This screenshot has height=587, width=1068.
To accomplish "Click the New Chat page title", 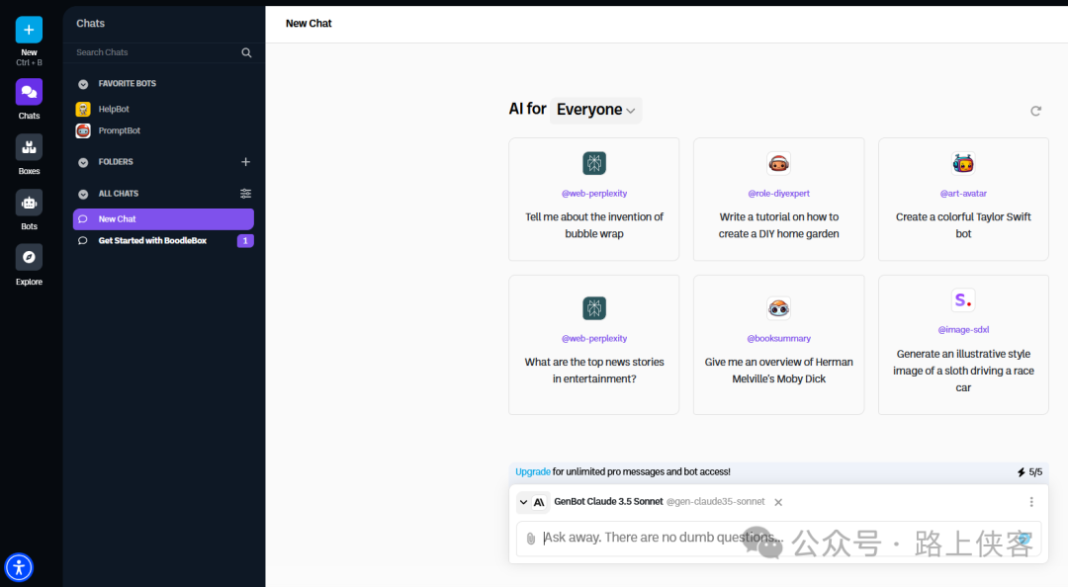I will [x=309, y=23].
